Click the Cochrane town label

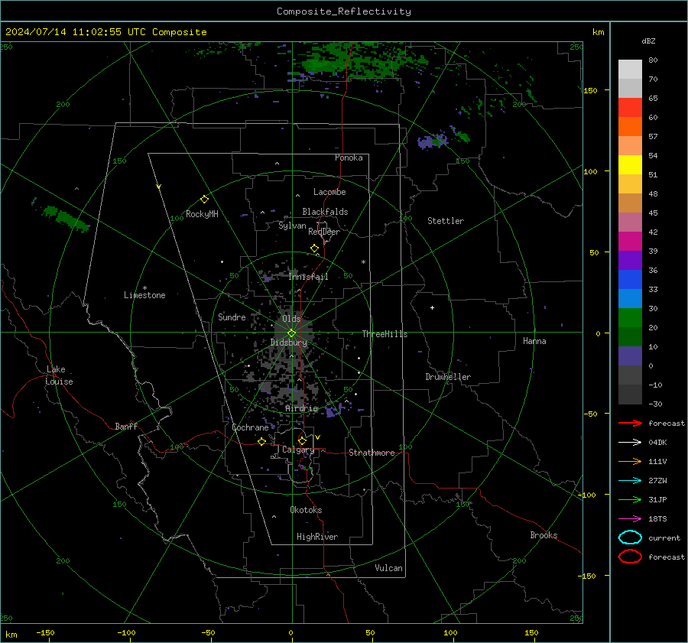coord(250,427)
